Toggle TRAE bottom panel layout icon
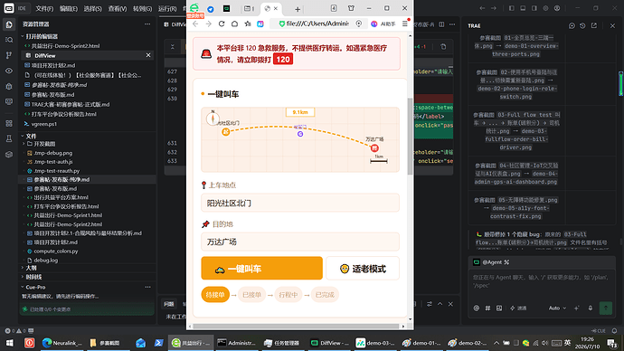 click(x=523, y=8)
